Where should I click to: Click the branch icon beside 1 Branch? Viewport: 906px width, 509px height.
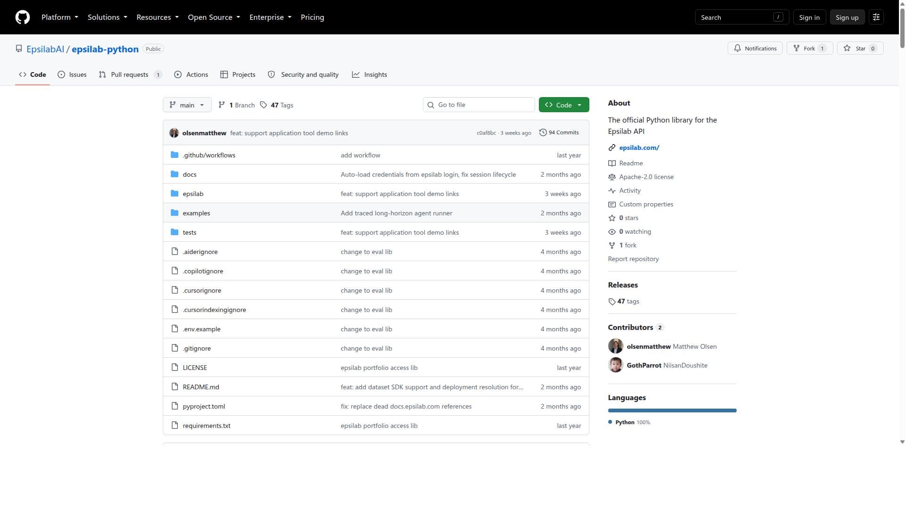click(222, 105)
